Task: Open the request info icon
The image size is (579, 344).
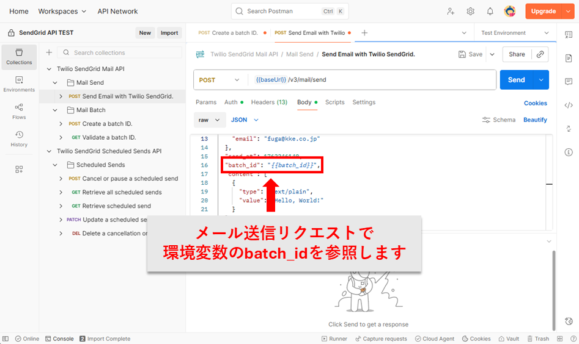Action: pyautogui.click(x=569, y=152)
